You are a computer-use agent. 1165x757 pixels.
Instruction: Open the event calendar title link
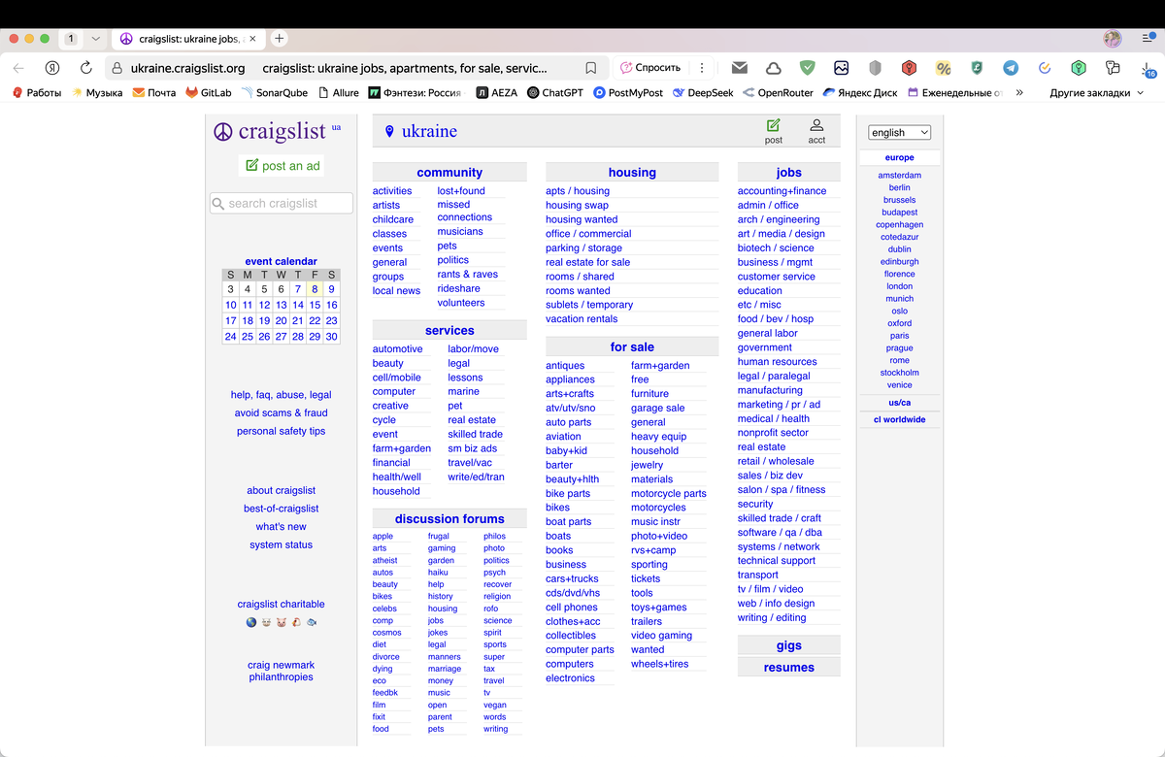[282, 261]
